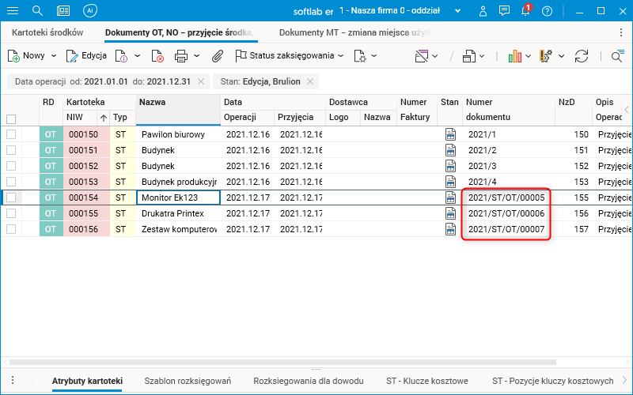Select the Dokumenty OT, NO tab
Screen dimensions: 633x395
pyautogui.click(x=181, y=32)
